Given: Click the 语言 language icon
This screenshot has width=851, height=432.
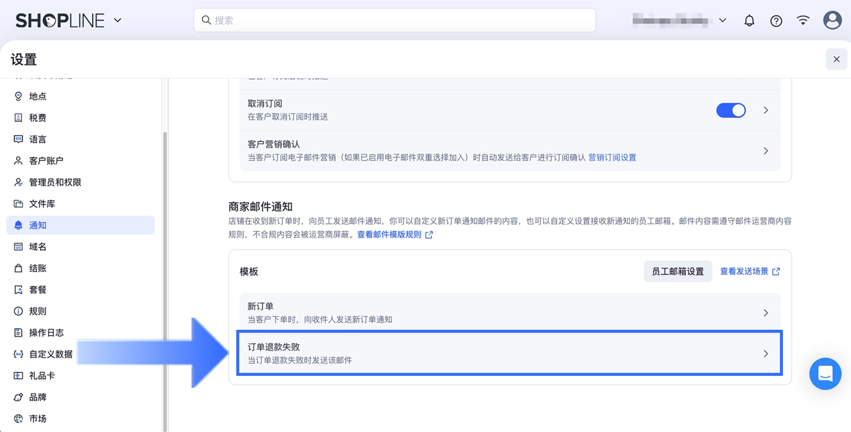Looking at the screenshot, I should [x=19, y=139].
